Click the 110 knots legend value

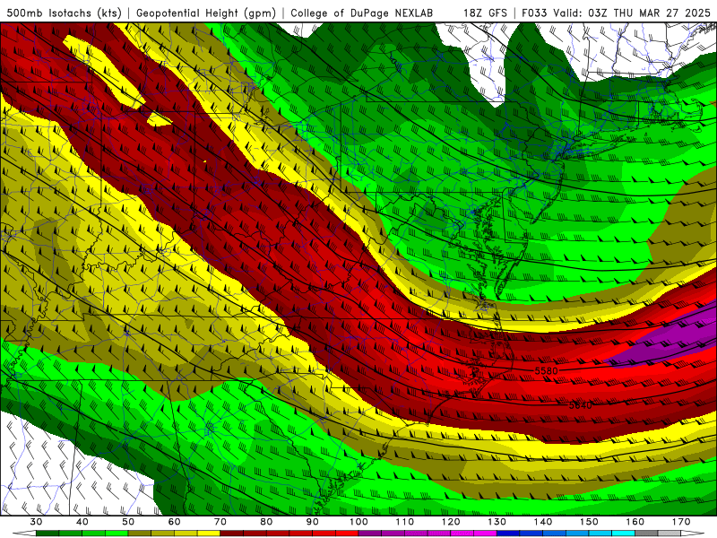coord(405,522)
